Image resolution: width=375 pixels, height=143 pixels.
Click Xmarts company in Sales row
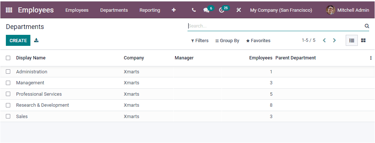click(x=131, y=116)
